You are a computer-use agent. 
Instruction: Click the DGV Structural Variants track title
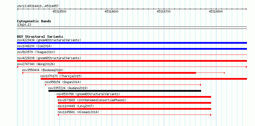(40, 37)
